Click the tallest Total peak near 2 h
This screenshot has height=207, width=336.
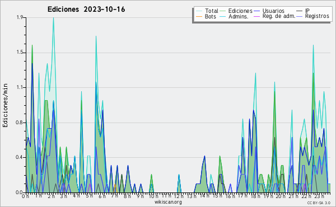tap(53, 18)
